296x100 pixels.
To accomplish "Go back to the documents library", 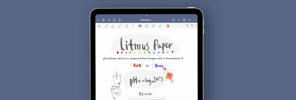I will click(98, 20).
